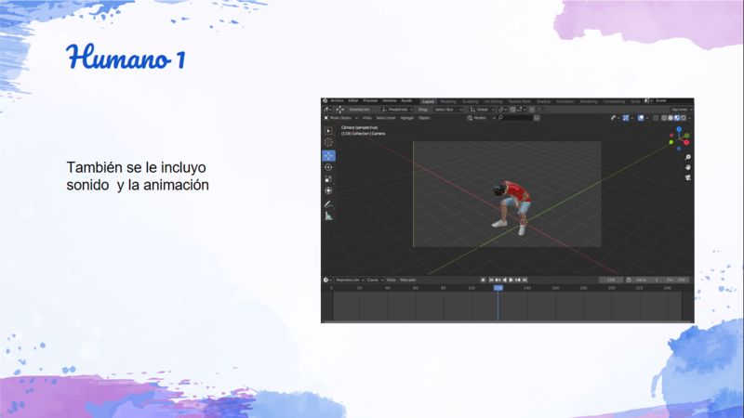Toggle camera view with the camera icon
744x418 pixels.
(688, 176)
